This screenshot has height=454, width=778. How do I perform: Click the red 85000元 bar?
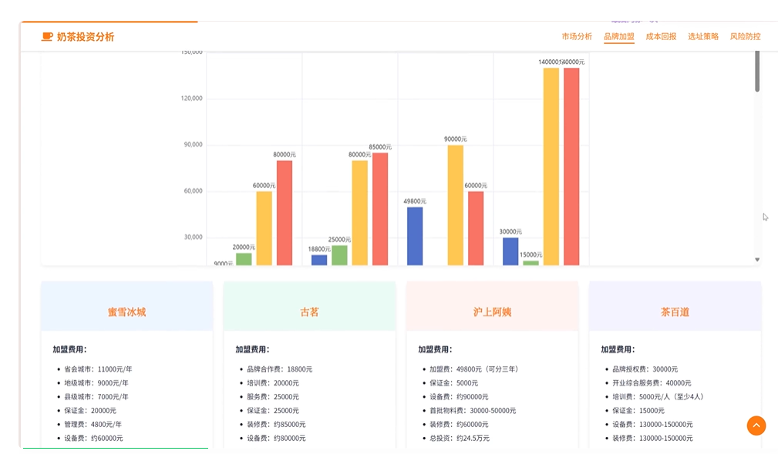[x=380, y=209]
